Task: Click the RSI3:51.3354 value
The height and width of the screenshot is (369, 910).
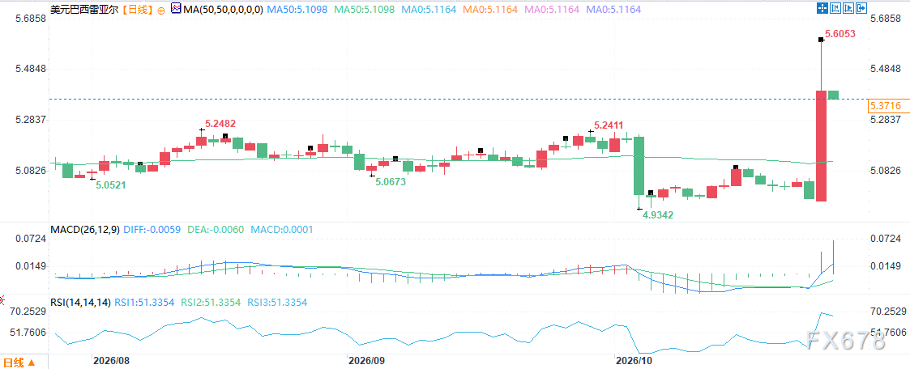Action: click(x=277, y=303)
